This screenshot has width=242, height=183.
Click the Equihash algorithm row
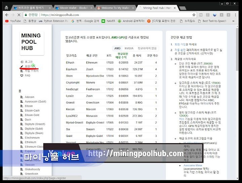(x=112, y=69)
